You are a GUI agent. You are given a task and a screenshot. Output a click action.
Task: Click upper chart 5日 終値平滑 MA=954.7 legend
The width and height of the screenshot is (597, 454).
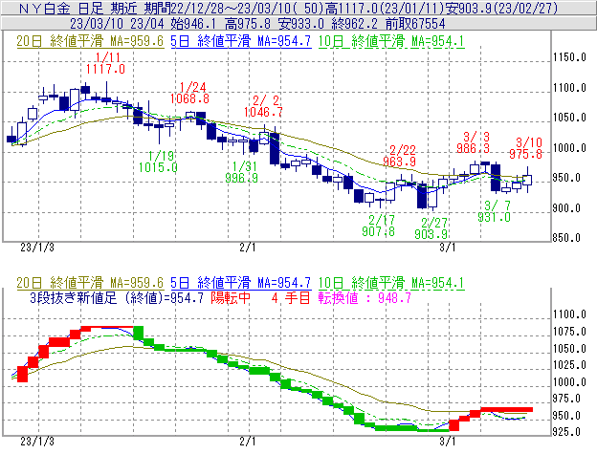(241, 41)
